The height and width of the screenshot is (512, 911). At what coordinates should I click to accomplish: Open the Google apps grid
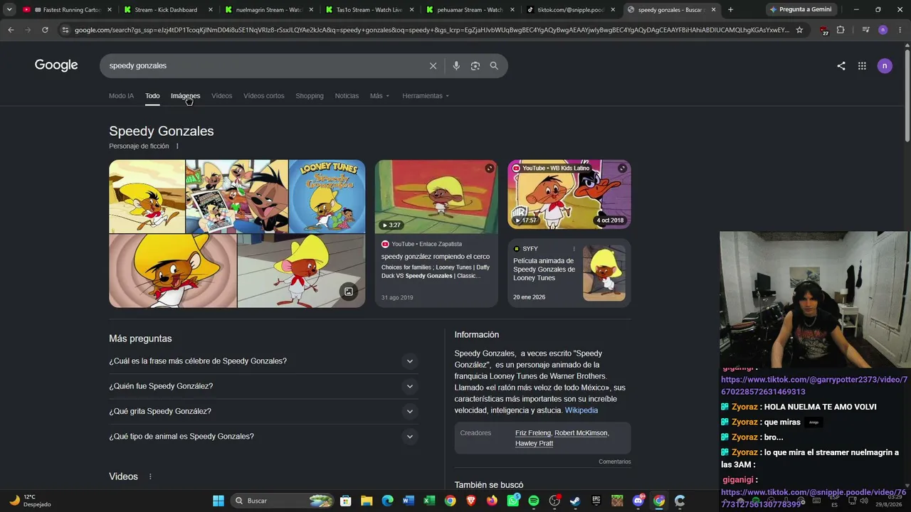click(862, 65)
